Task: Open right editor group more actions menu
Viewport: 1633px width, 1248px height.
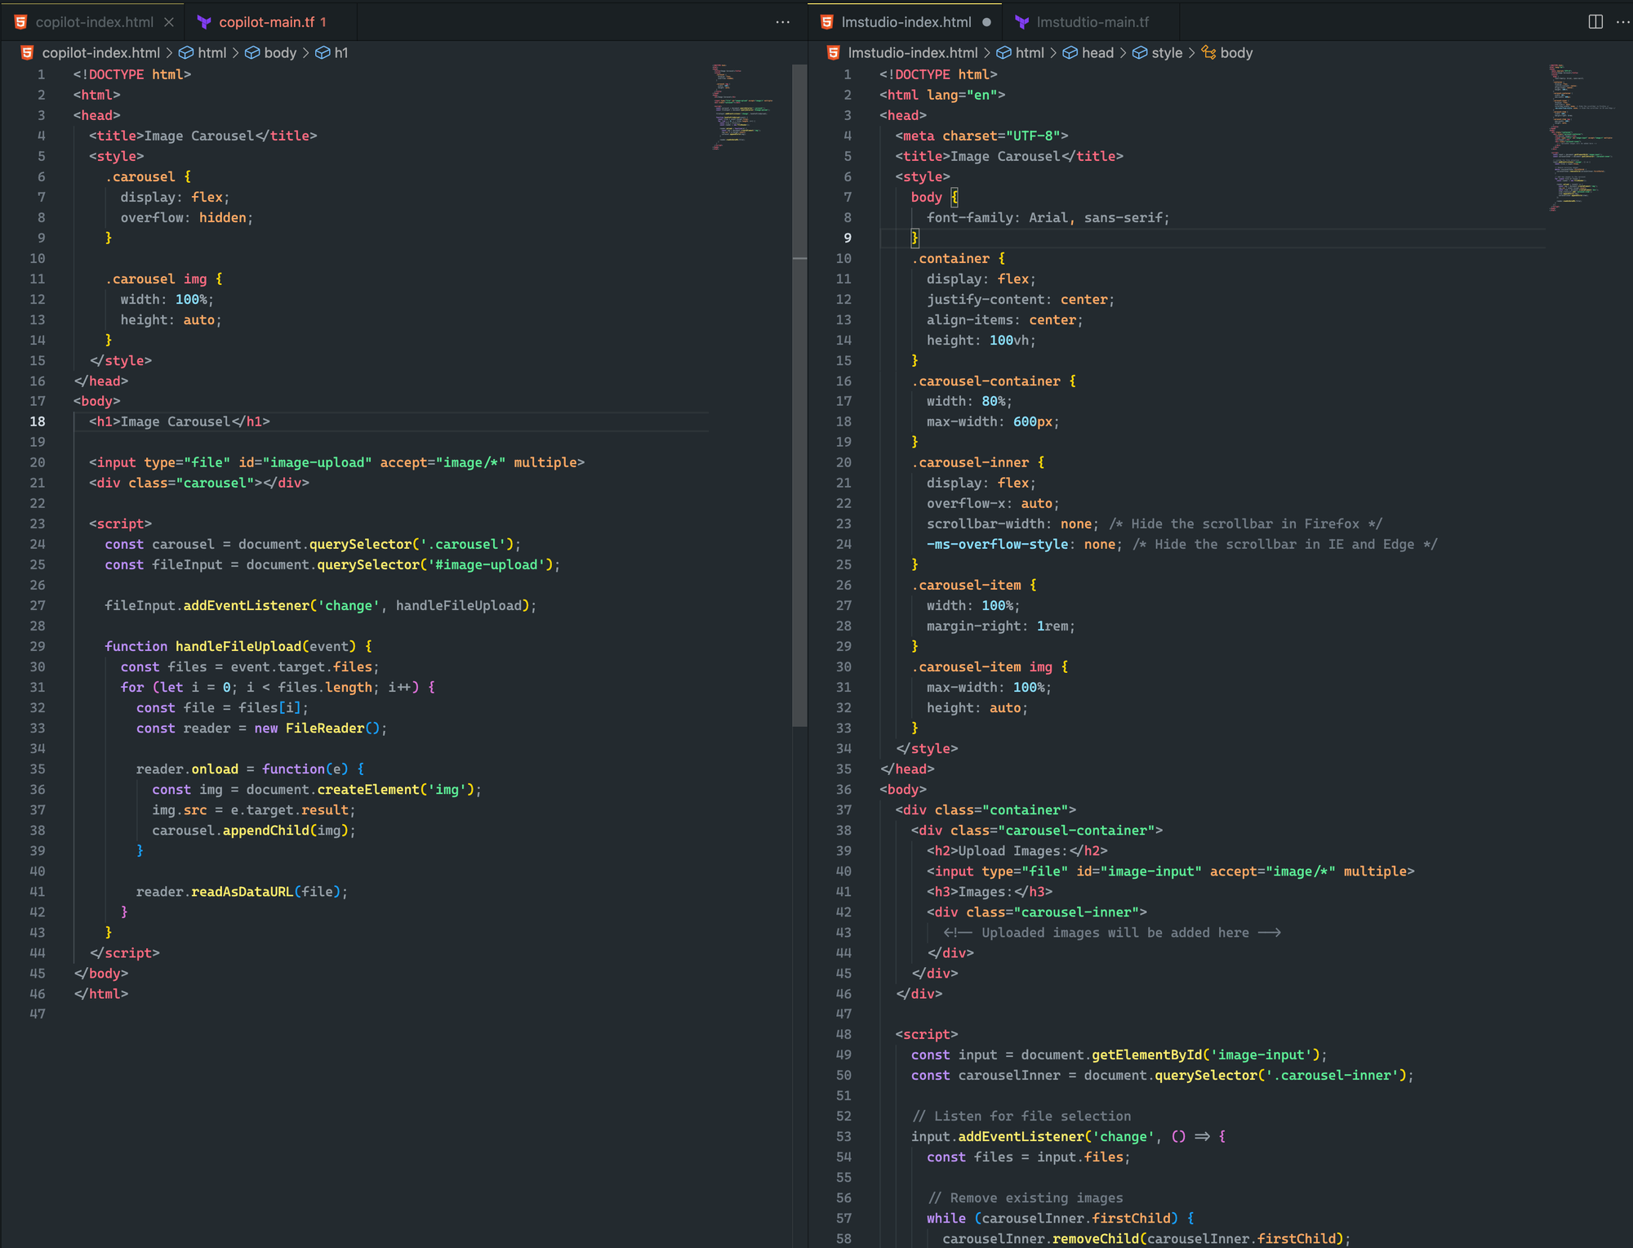Action: coord(1622,22)
